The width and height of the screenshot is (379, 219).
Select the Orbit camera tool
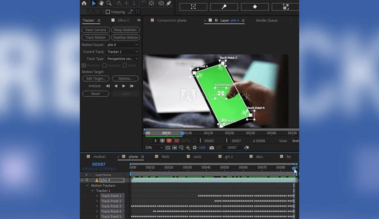point(118,3)
